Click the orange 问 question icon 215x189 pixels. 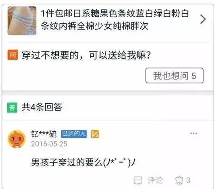click(13, 55)
